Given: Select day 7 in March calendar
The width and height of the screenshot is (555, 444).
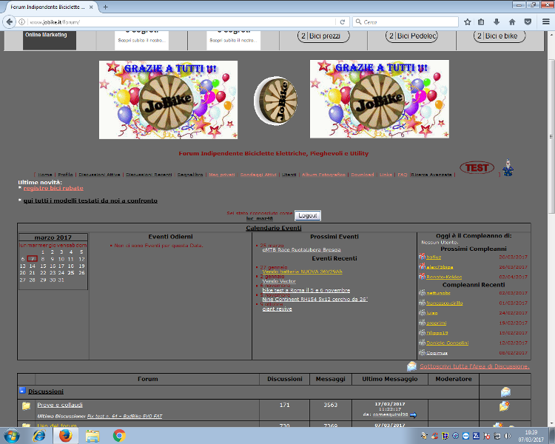Looking at the screenshot, I should coord(33,259).
